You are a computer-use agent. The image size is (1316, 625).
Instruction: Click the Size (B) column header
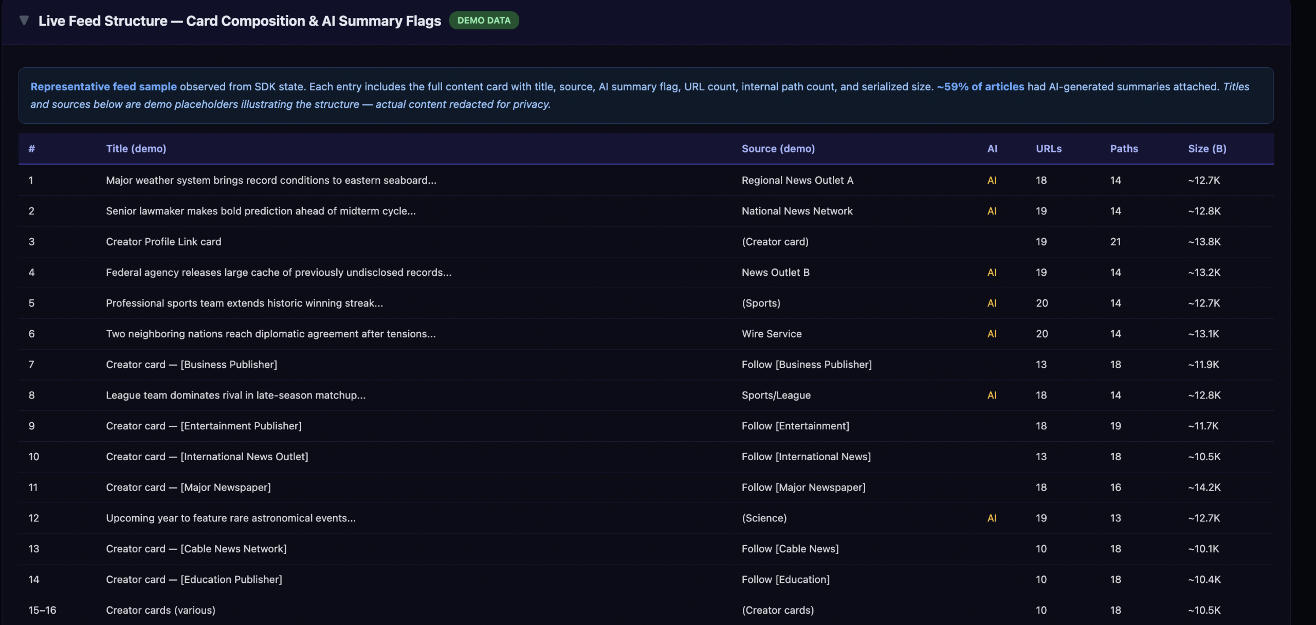[1207, 148]
